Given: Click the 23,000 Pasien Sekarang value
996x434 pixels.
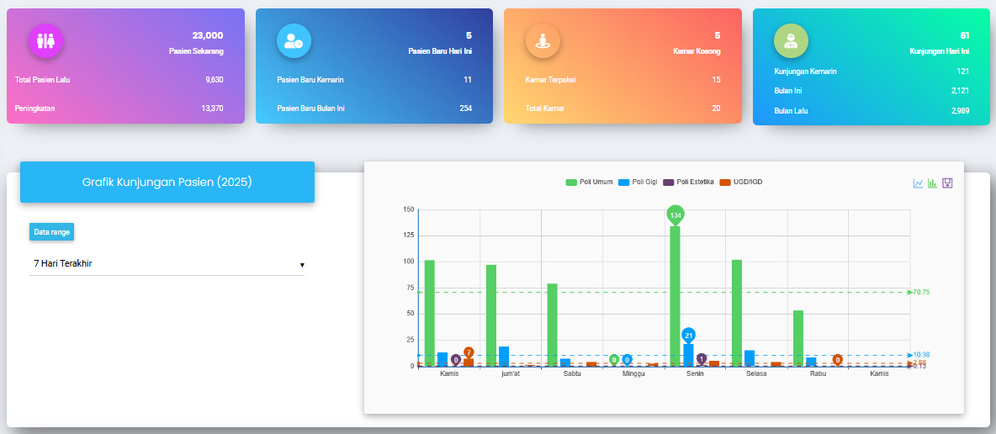Looking at the screenshot, I should (208, 35).
